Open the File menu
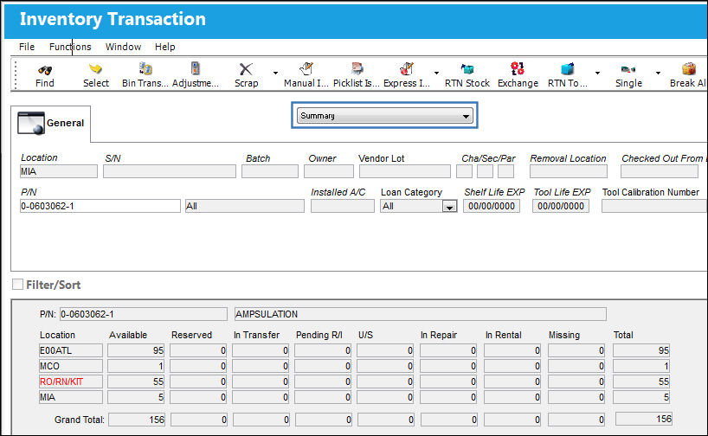The height and width of the screenshot is (436, 708). (x=27, y=47)
